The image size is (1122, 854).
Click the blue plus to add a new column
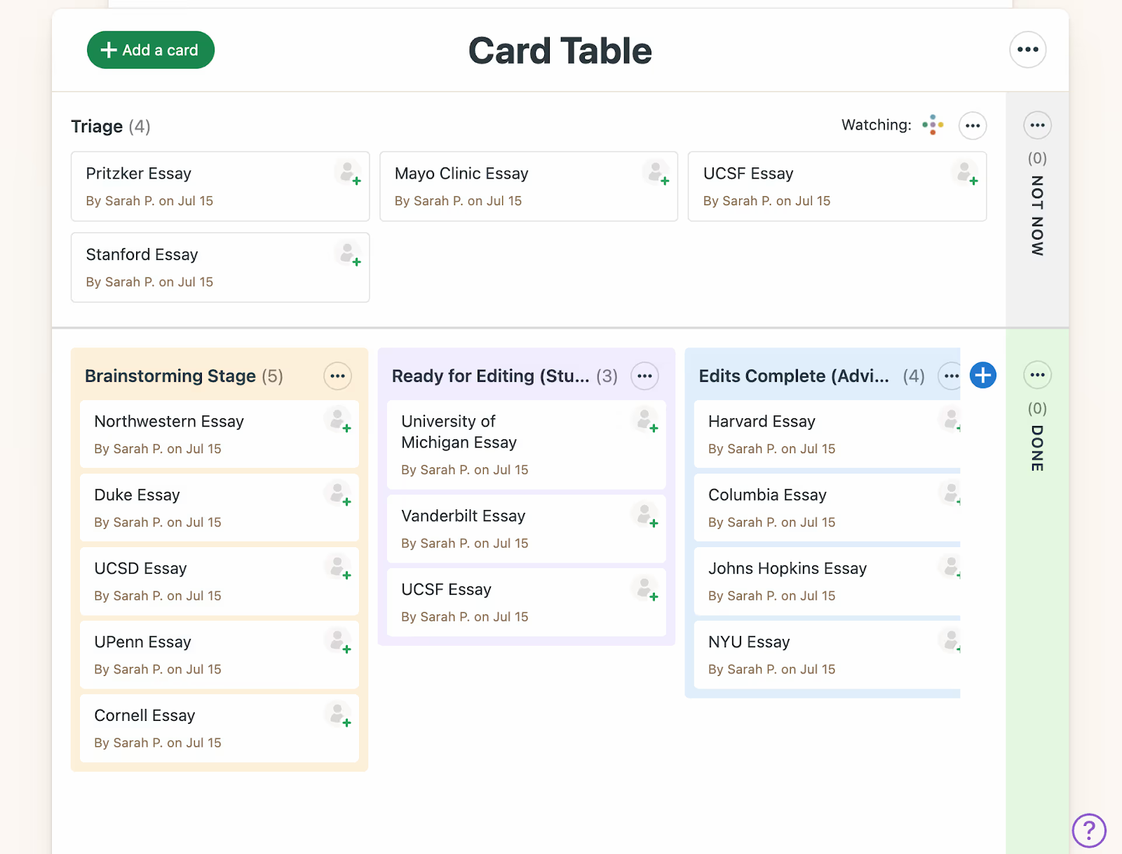point(982,376)
